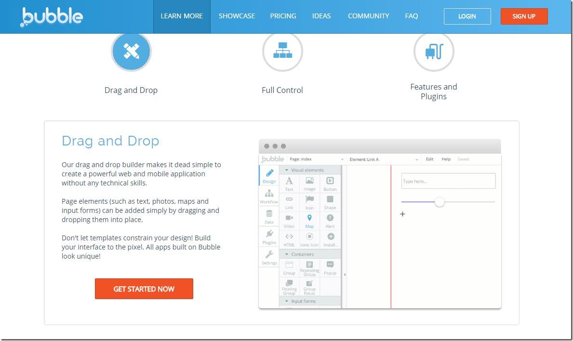Select the Full Control circle icon
Image resolution: width=573 pixels, height=341 pixels.
tap(282, 51)
